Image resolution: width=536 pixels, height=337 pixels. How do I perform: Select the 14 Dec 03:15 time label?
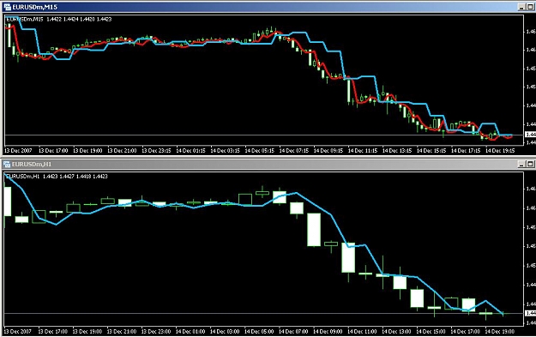(225, 150)
